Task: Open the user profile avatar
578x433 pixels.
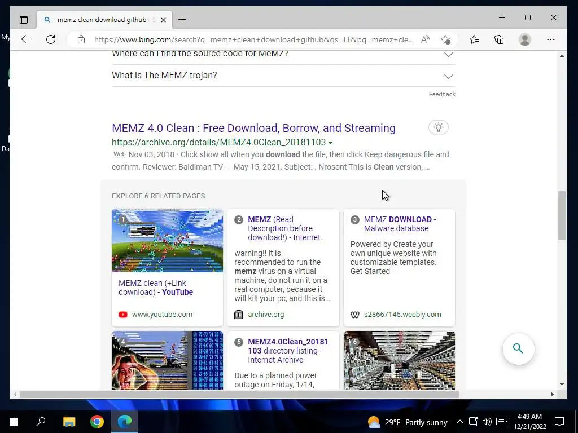Action: tap(525, 39)
